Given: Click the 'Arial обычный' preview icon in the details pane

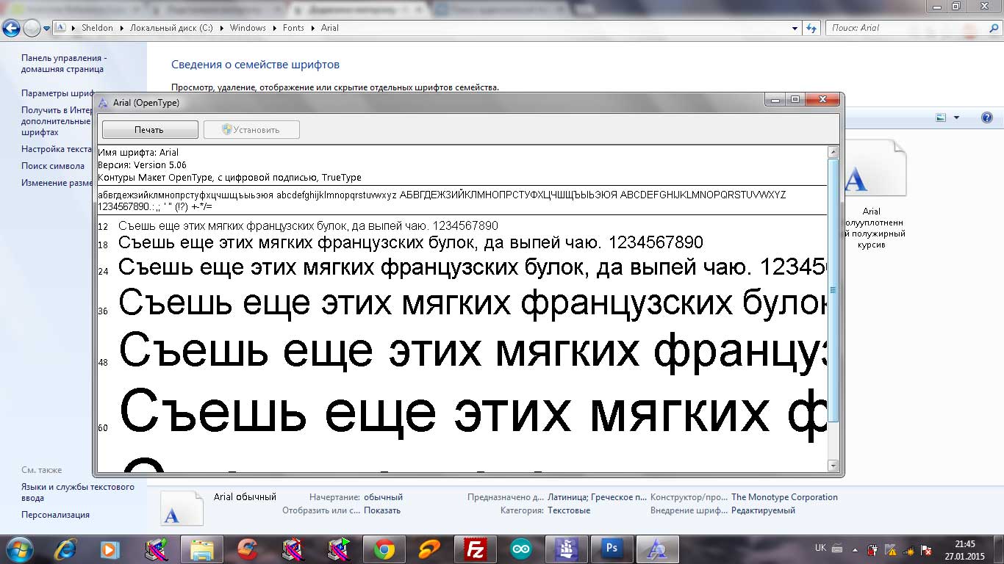Looking at the screenshot, I should click(182, 508).
